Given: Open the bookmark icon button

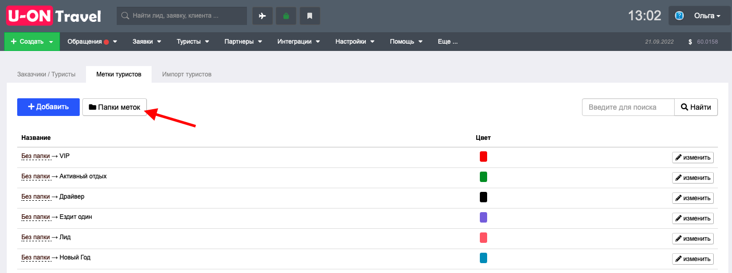Looking at the screenshot, I should click(309, 16).
